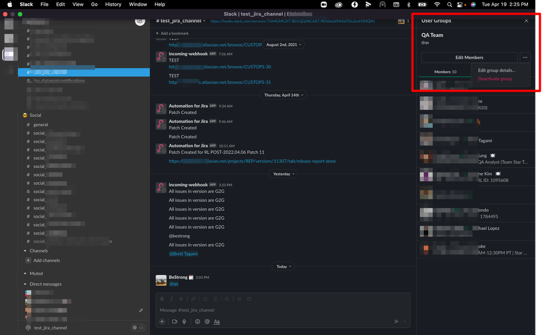Apply blockquote formatting
The image size is (542, 335).
pos(227,299)
